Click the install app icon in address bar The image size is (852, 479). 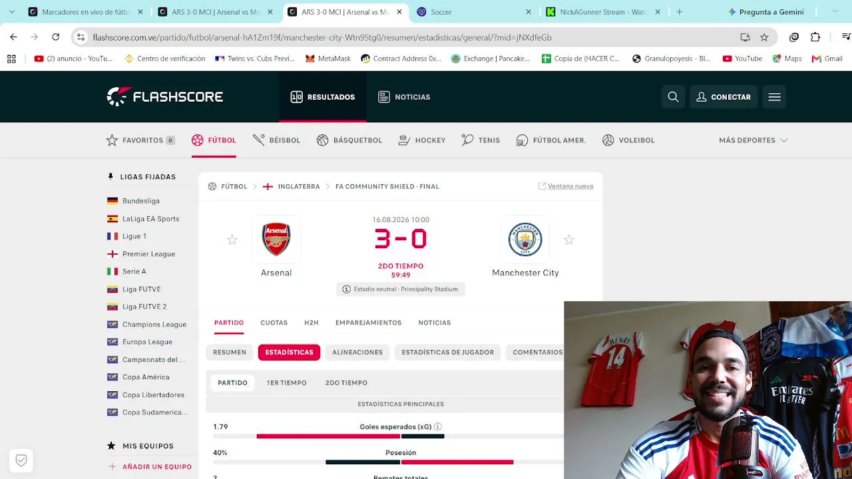click(x=745, y=37)
